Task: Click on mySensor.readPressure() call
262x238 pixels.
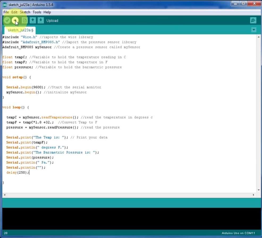Action: (x=54, y=127)
